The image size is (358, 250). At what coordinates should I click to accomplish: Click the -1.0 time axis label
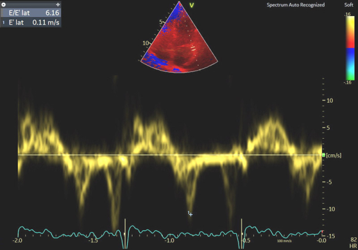[169, 240]
